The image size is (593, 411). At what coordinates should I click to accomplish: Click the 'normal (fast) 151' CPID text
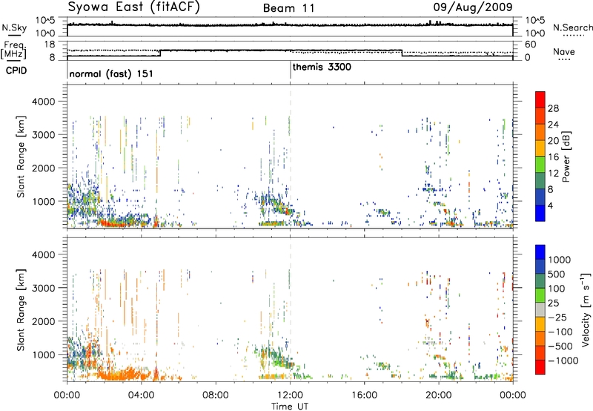coord(111,73)
